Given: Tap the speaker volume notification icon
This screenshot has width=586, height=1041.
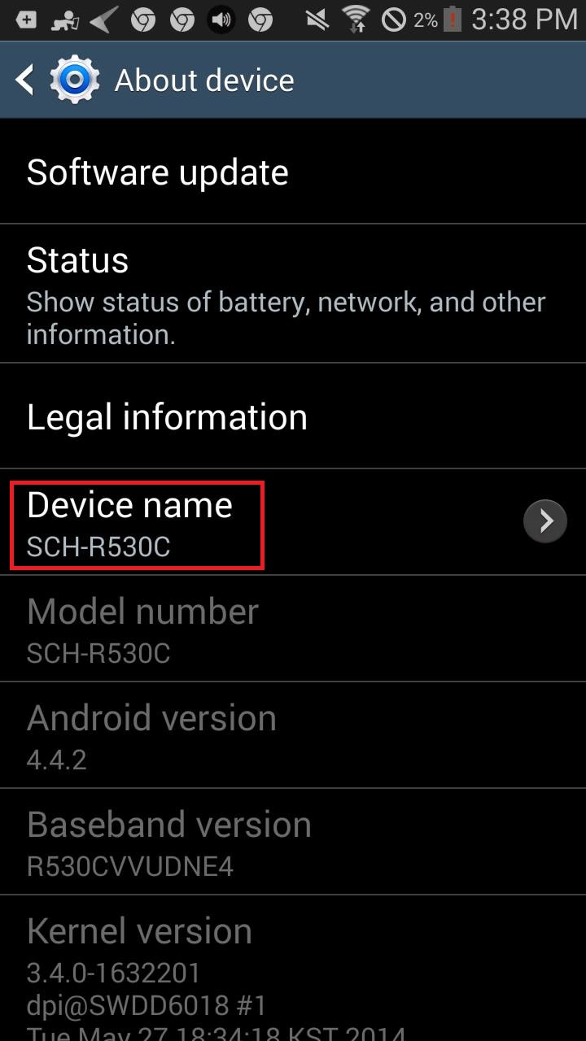Looking at the screenshot, I should click(221, 20).
